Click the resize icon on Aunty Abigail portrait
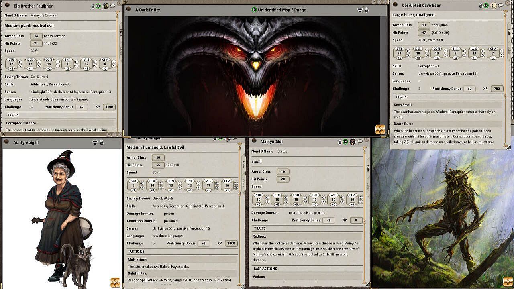 (115, 282)
